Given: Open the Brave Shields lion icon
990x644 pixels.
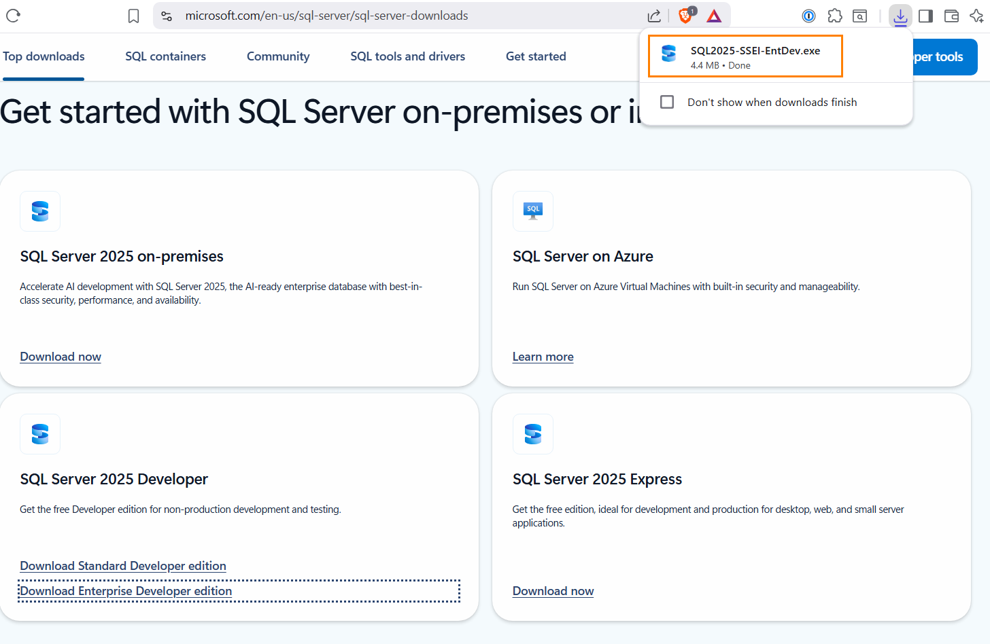Looking at the screenshot, I should point(686,15).
